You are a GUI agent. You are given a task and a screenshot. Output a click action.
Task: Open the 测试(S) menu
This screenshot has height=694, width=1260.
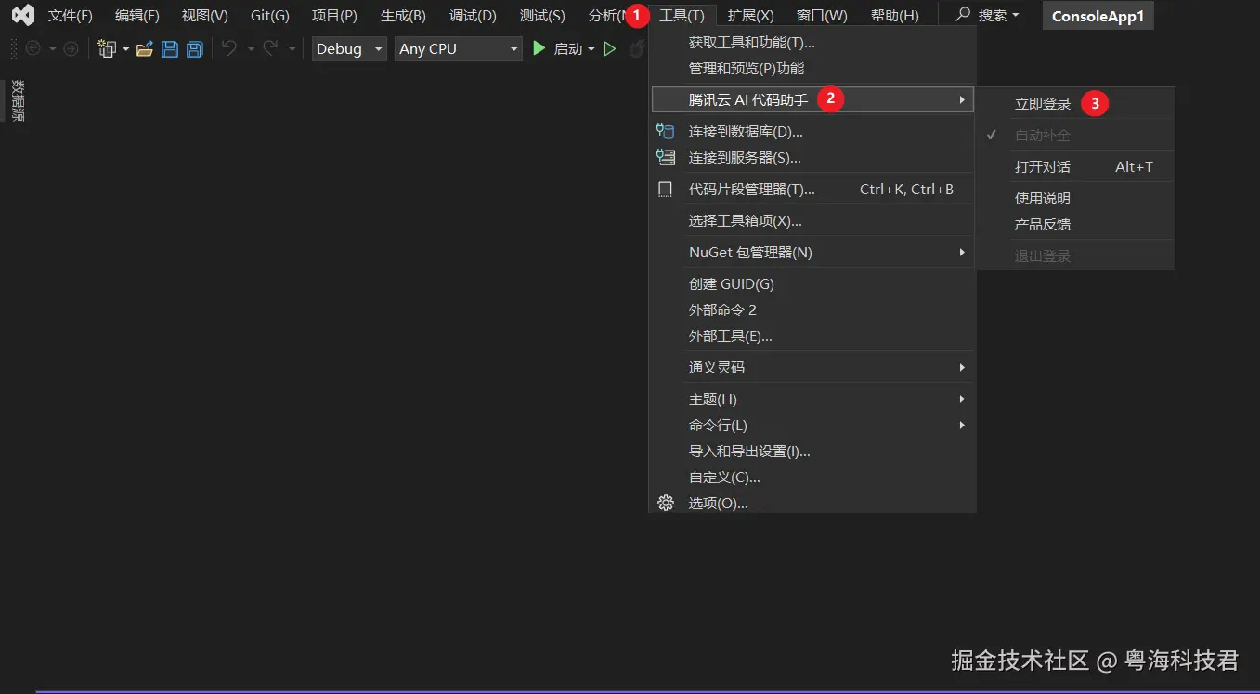pos(542,16)
